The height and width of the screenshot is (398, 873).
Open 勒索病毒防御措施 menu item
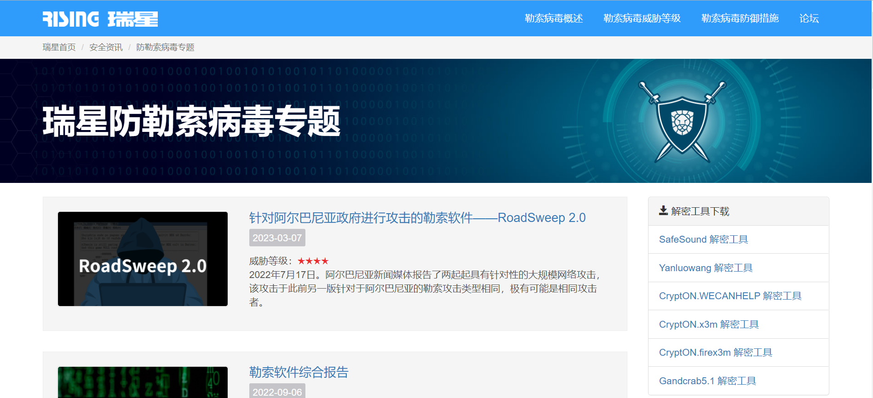point(740,18)
